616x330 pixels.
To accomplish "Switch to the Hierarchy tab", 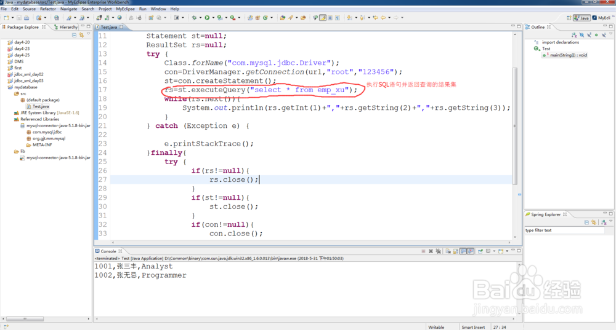I will [x=66, y=27].
